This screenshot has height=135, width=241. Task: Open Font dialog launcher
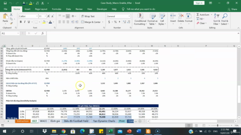[x=55, y=28]
